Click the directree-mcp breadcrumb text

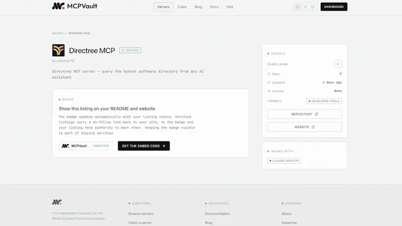[x=79, y=33]
